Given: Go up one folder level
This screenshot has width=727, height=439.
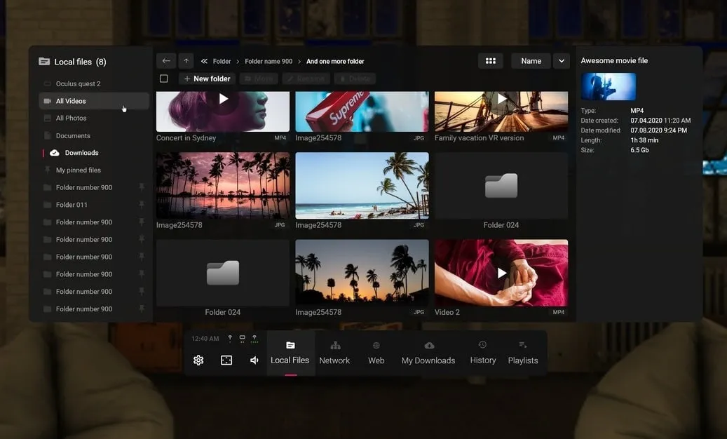Looking at the screenshot, I should (x=185, y=60).
